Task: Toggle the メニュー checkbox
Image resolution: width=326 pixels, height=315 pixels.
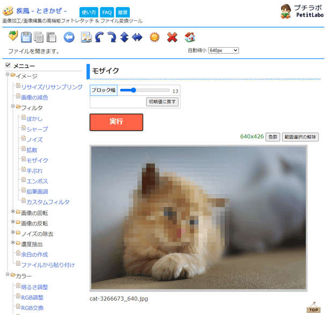Action: [8, 65]
